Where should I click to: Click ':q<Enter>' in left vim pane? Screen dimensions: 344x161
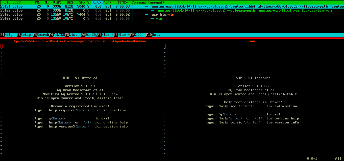[x=56, y=118]
